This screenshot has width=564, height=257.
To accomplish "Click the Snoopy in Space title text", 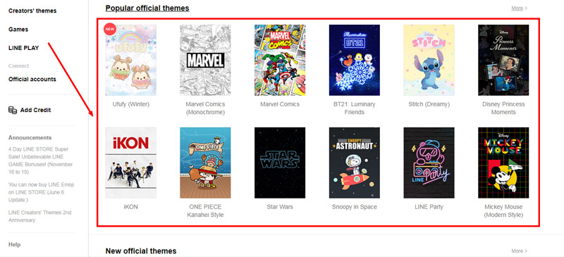I will coord(355,207).
